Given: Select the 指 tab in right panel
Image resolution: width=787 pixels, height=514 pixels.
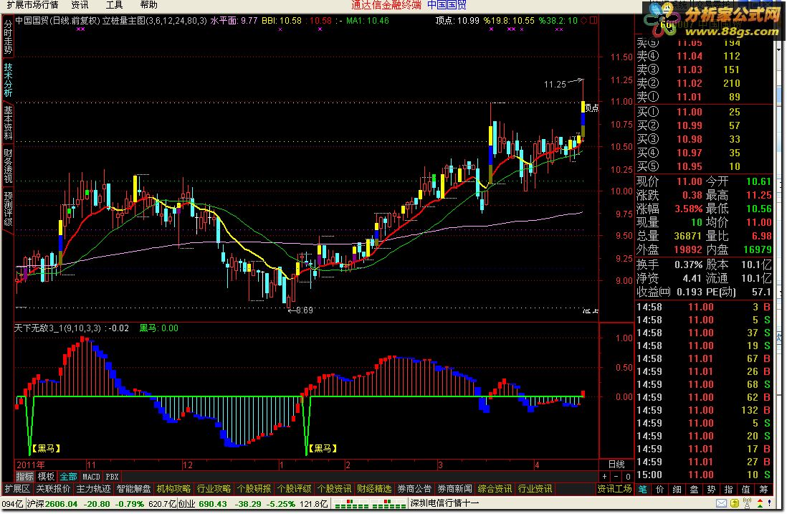Looking at the screenshot, I should [728, 490].
